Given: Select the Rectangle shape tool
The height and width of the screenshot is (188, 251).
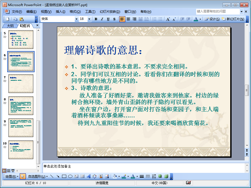Looking at the screenshot, I should pyautogui.click(x=64, y=176).
